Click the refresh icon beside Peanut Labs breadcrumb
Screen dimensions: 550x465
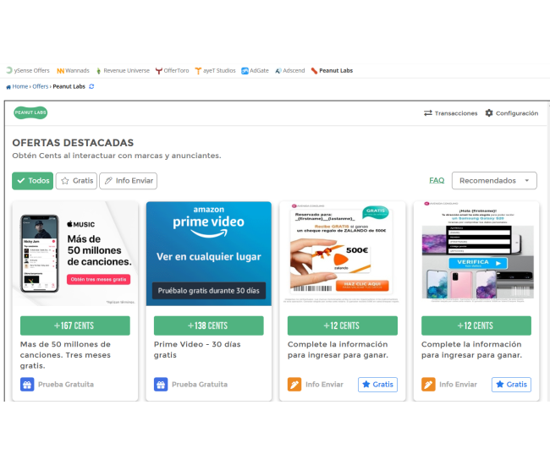(91, 86)
